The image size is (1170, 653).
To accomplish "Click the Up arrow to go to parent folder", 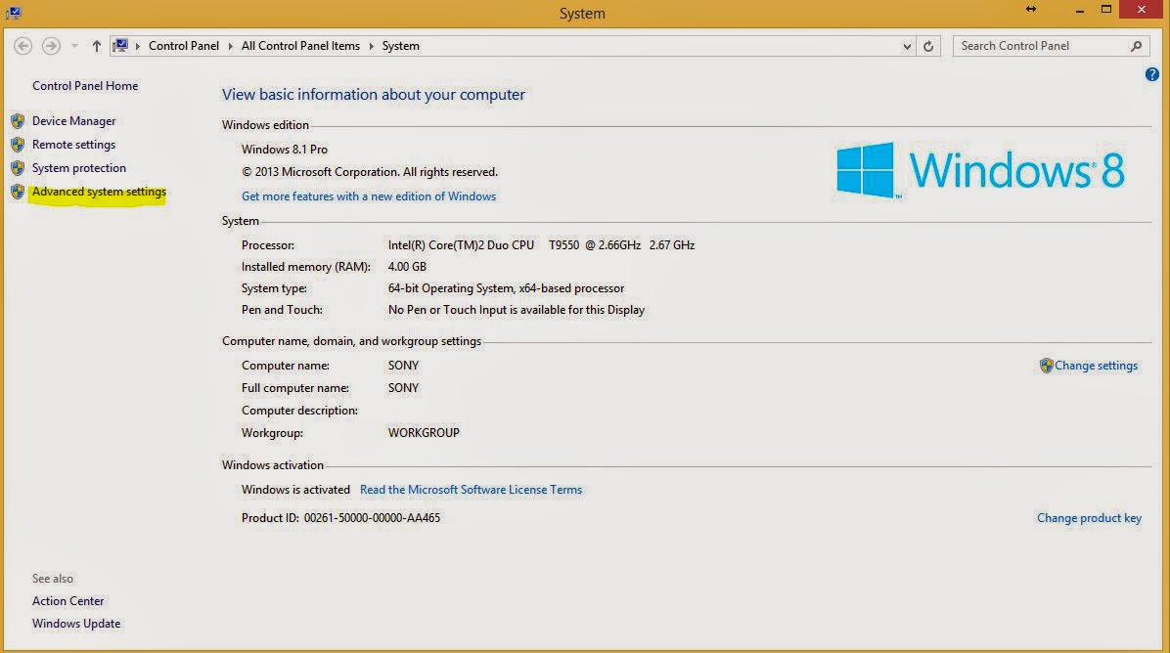I will click(95, 45).
